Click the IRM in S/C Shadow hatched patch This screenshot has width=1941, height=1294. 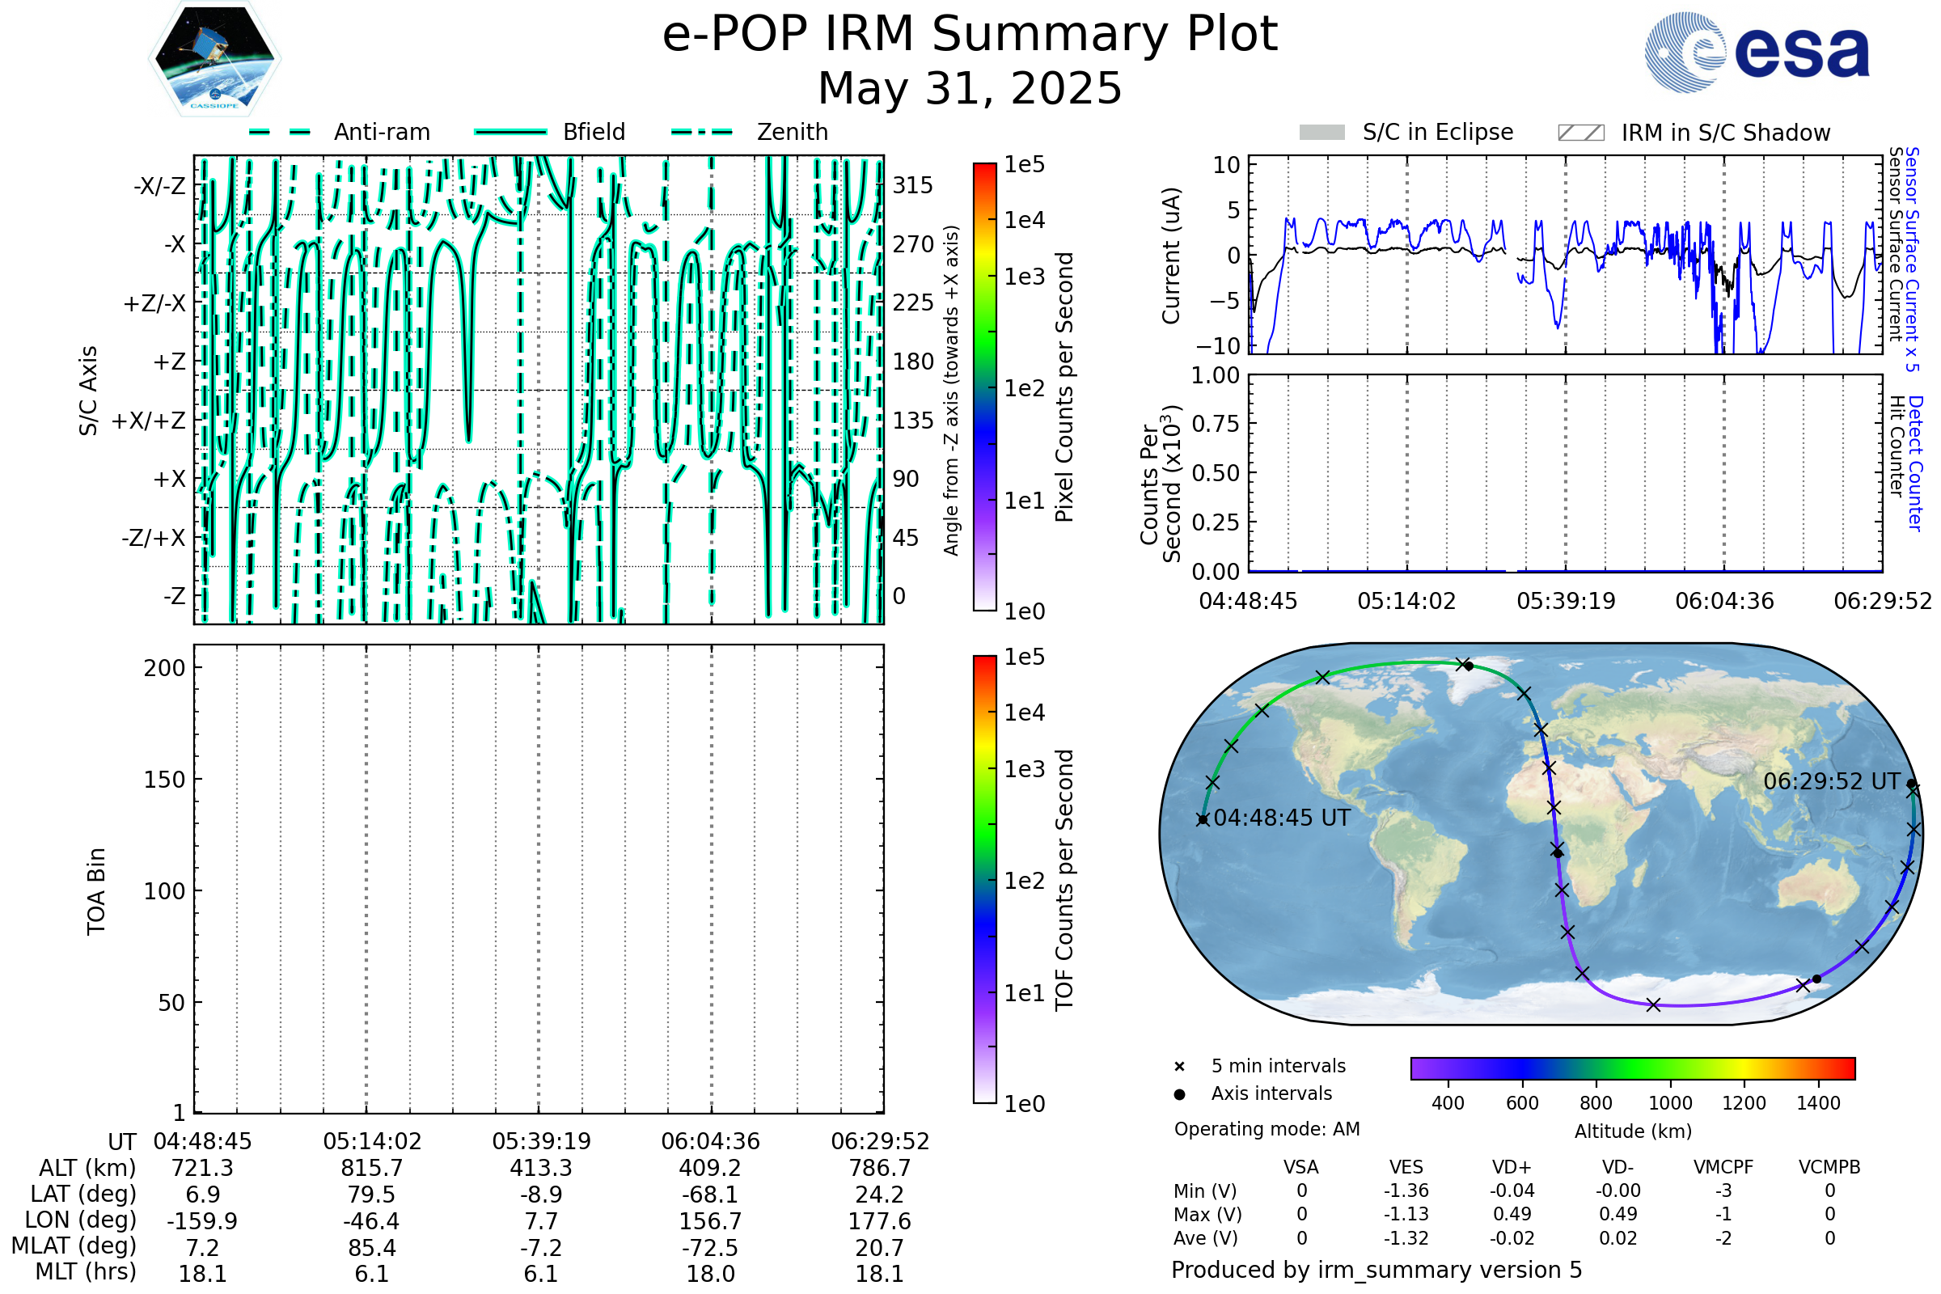click(x=1580, y=133)
